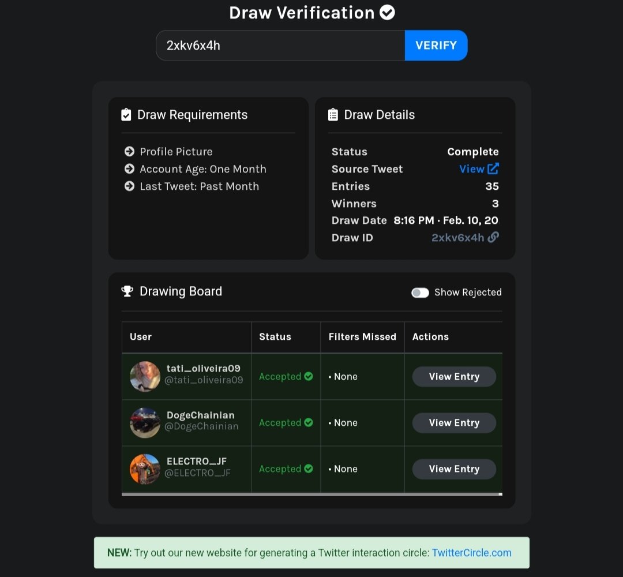Click the @ELECTRO_JF handle text
Screen dimensions: 623x577
tap(197, 473)
